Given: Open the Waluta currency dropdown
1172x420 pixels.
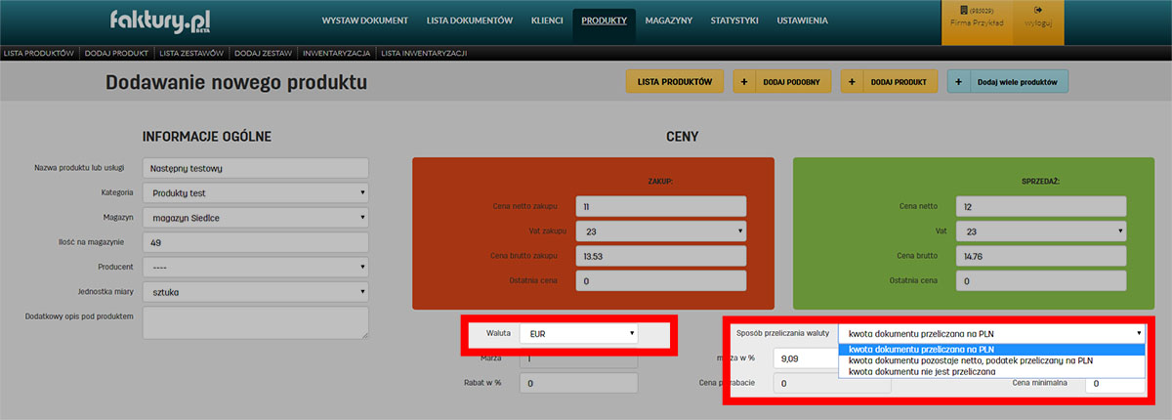Looking at the screenshot, I should tap(578, 334).
